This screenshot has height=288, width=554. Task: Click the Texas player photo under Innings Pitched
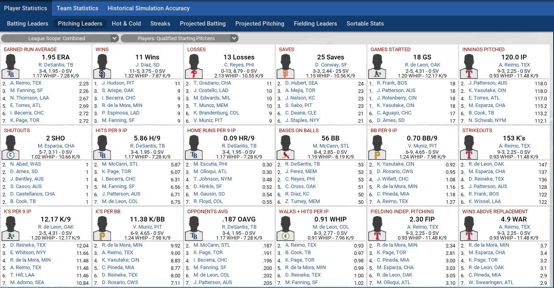click(x=469, y=66)
